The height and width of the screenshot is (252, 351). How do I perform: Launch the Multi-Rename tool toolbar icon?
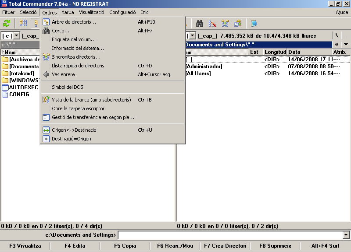[x=212, y=23]
